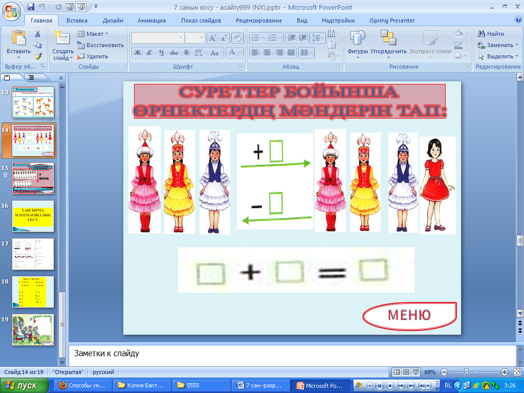524x393 pixels.
Task: Open the Рецензирование ribbon tab
Action: tap(258, 20)
